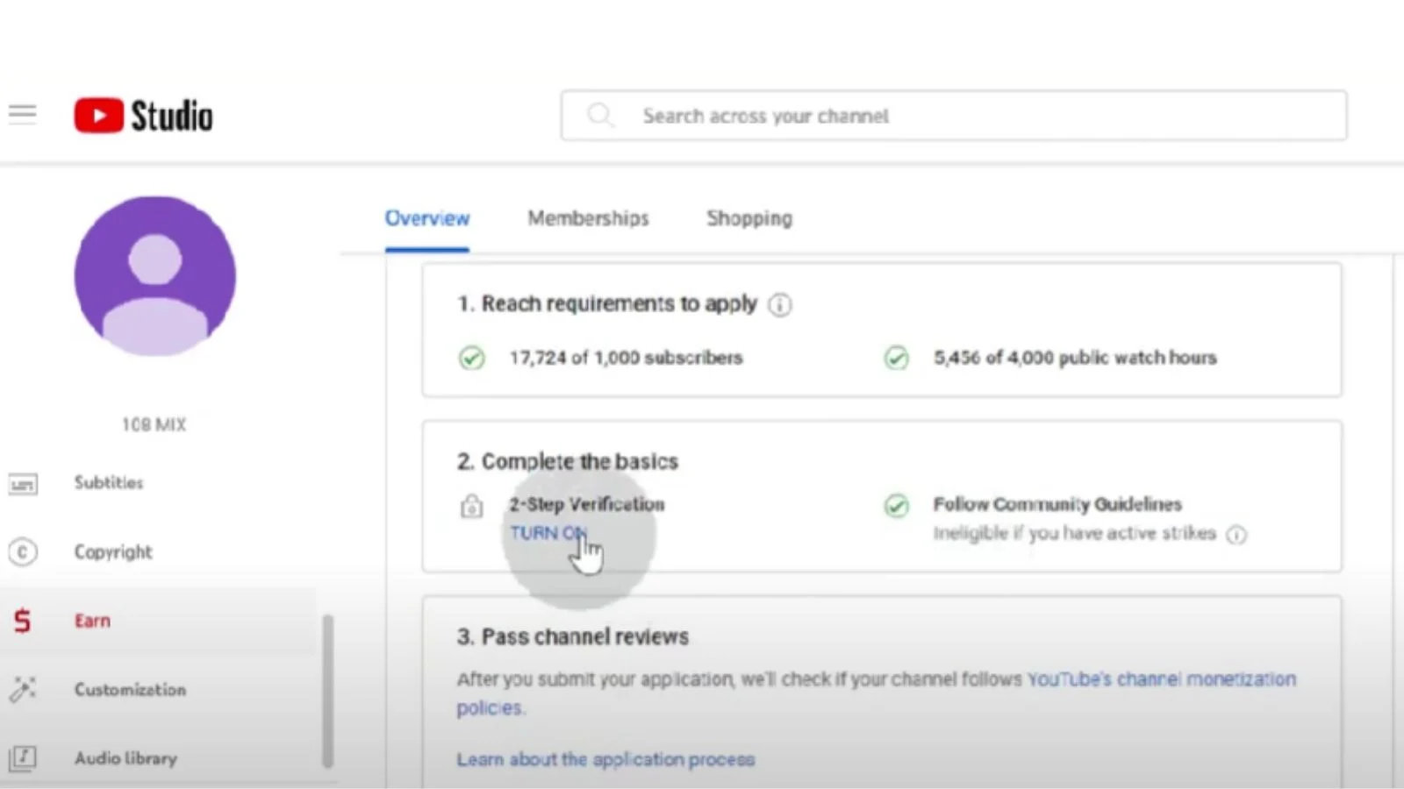Click the watch hours green checkmark
This screenshot has width=1404, height=789.
click(896, 358)
